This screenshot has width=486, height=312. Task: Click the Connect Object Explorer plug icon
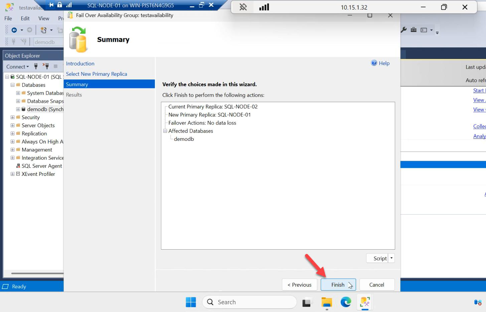coord(36,66)
